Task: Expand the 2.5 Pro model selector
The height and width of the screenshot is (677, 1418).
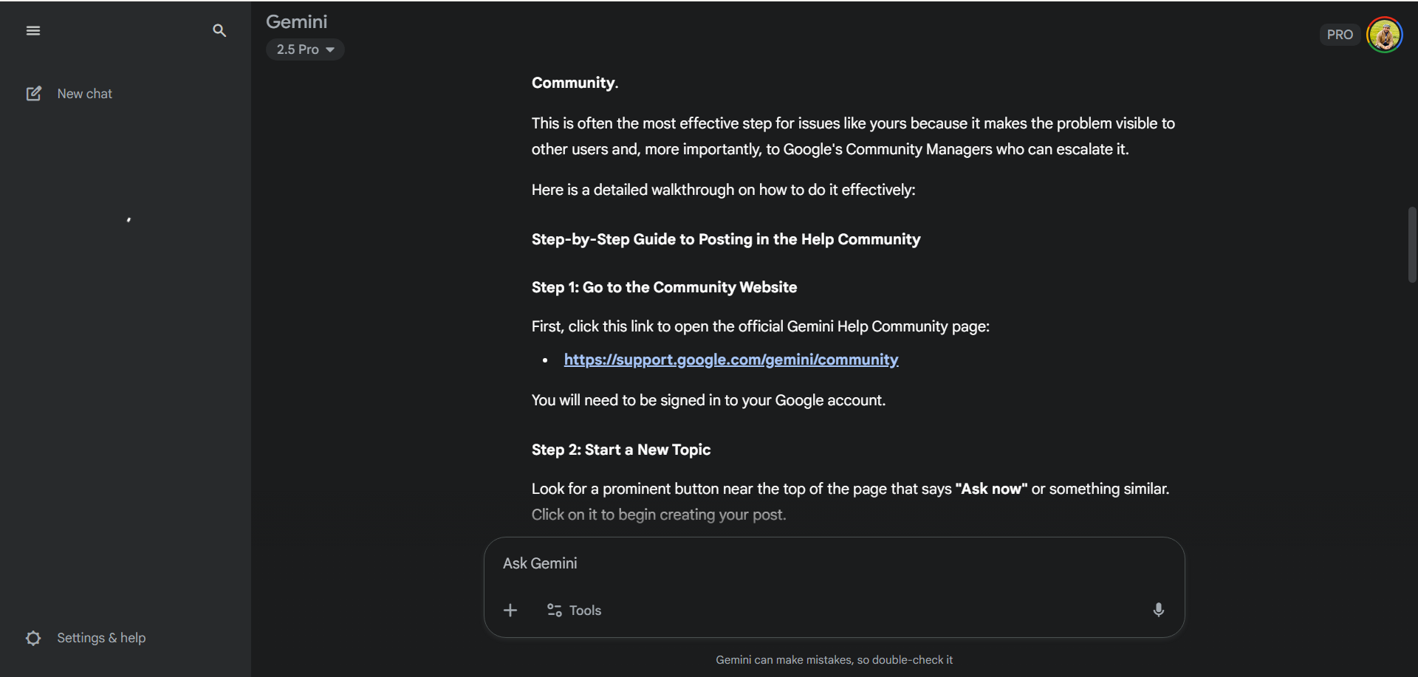Action: coord(298,49)
